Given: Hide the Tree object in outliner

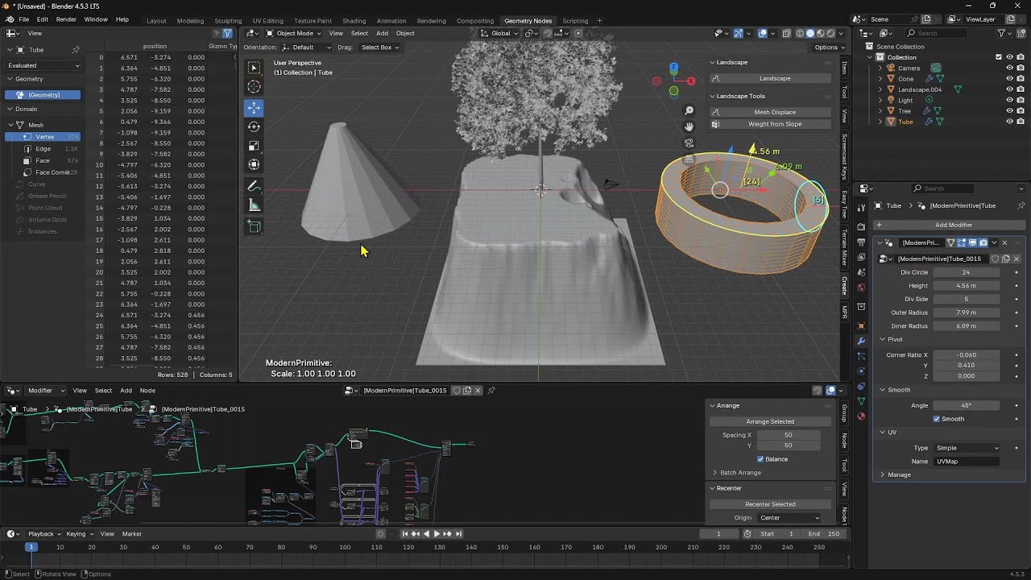Looking at the screenshot, I should point(1009,111).
